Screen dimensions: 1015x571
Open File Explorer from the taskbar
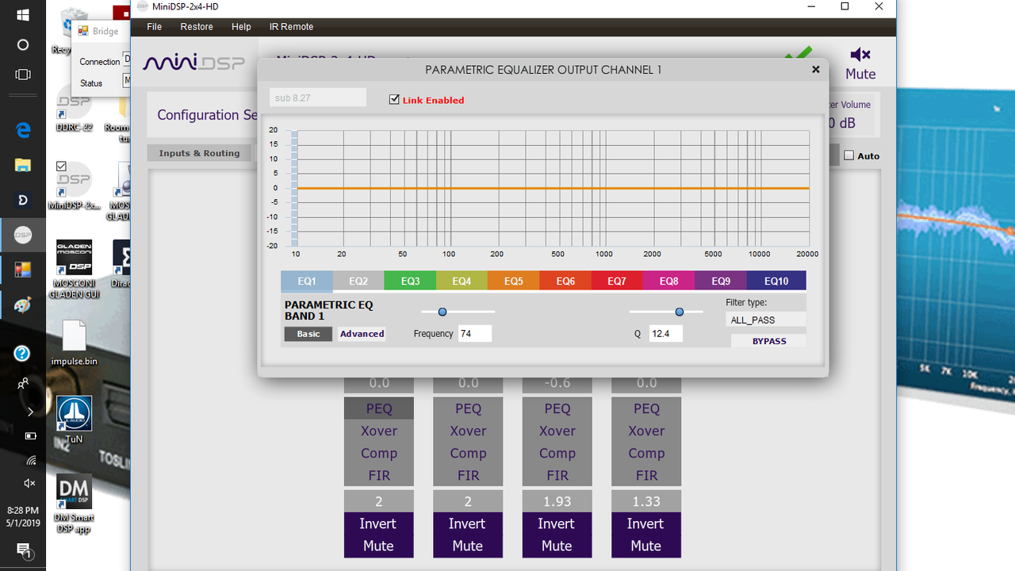[22, 166]
